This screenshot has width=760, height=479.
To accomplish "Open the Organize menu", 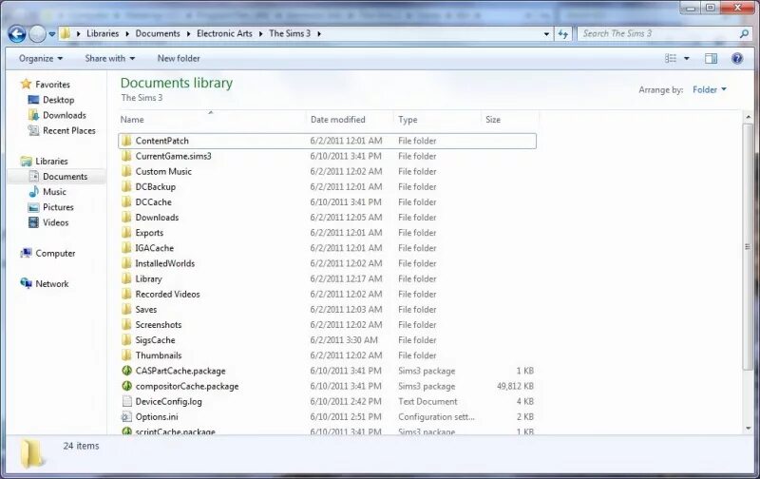I will pyautogui.click(x=41, y=58).
